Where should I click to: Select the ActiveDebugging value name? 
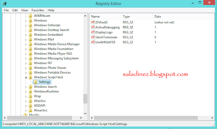pyautogui.click(x=107, y=27)
